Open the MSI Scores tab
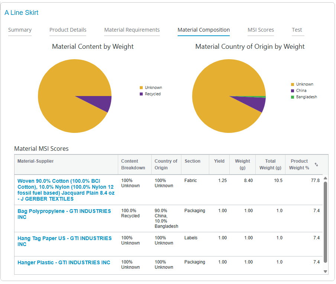 coord(261,30)
